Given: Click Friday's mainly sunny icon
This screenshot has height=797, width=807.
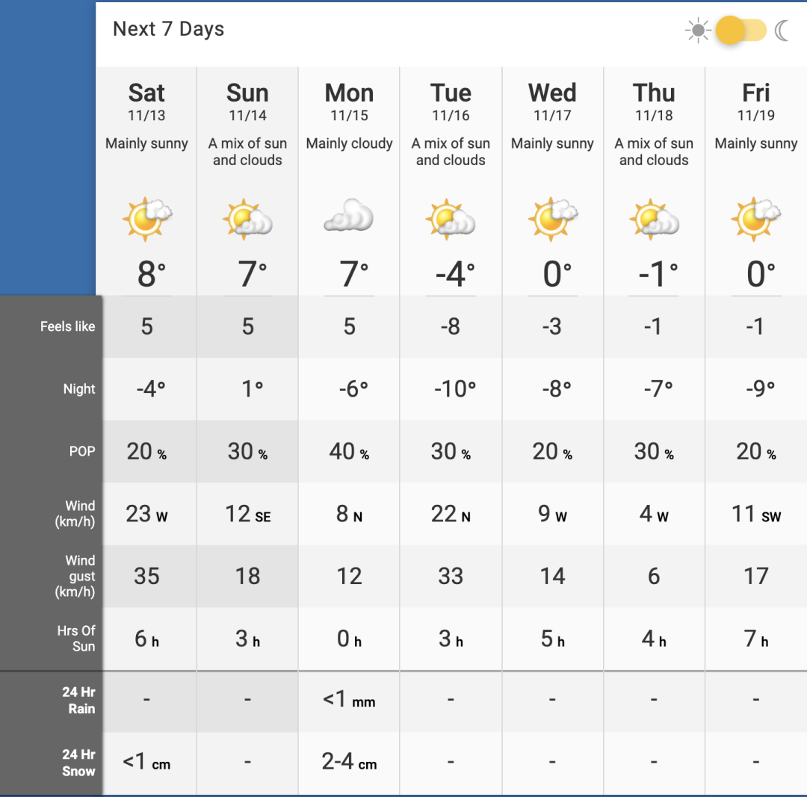Looking at the screenshot, I should [x=755, y=219].
